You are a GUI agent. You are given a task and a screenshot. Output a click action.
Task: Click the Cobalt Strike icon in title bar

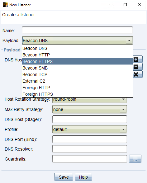5,5
